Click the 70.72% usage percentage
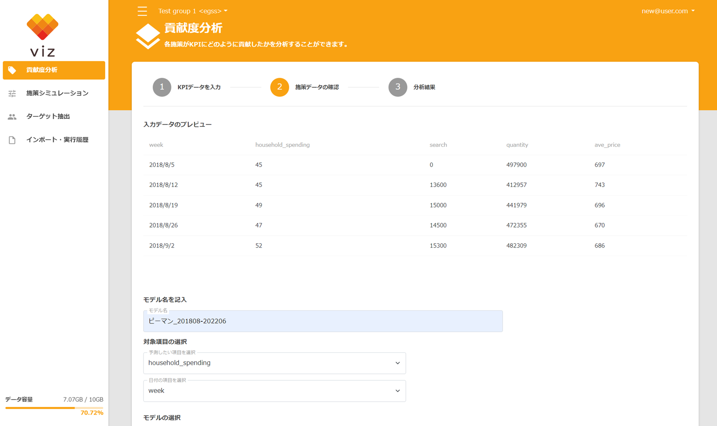The width and height of the screenshot is (717, 426). (92, 413)
